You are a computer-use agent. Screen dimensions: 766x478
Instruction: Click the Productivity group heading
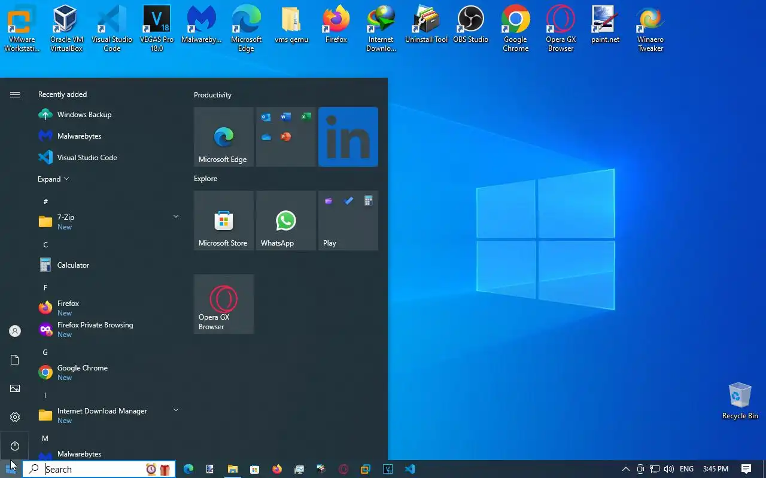(x=212, y=95)
